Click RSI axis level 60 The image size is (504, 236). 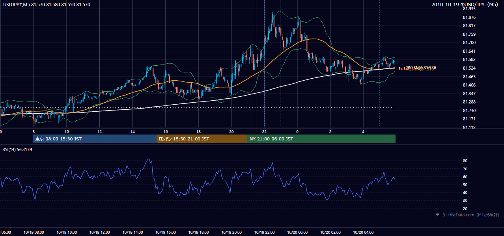coord(465,177)
